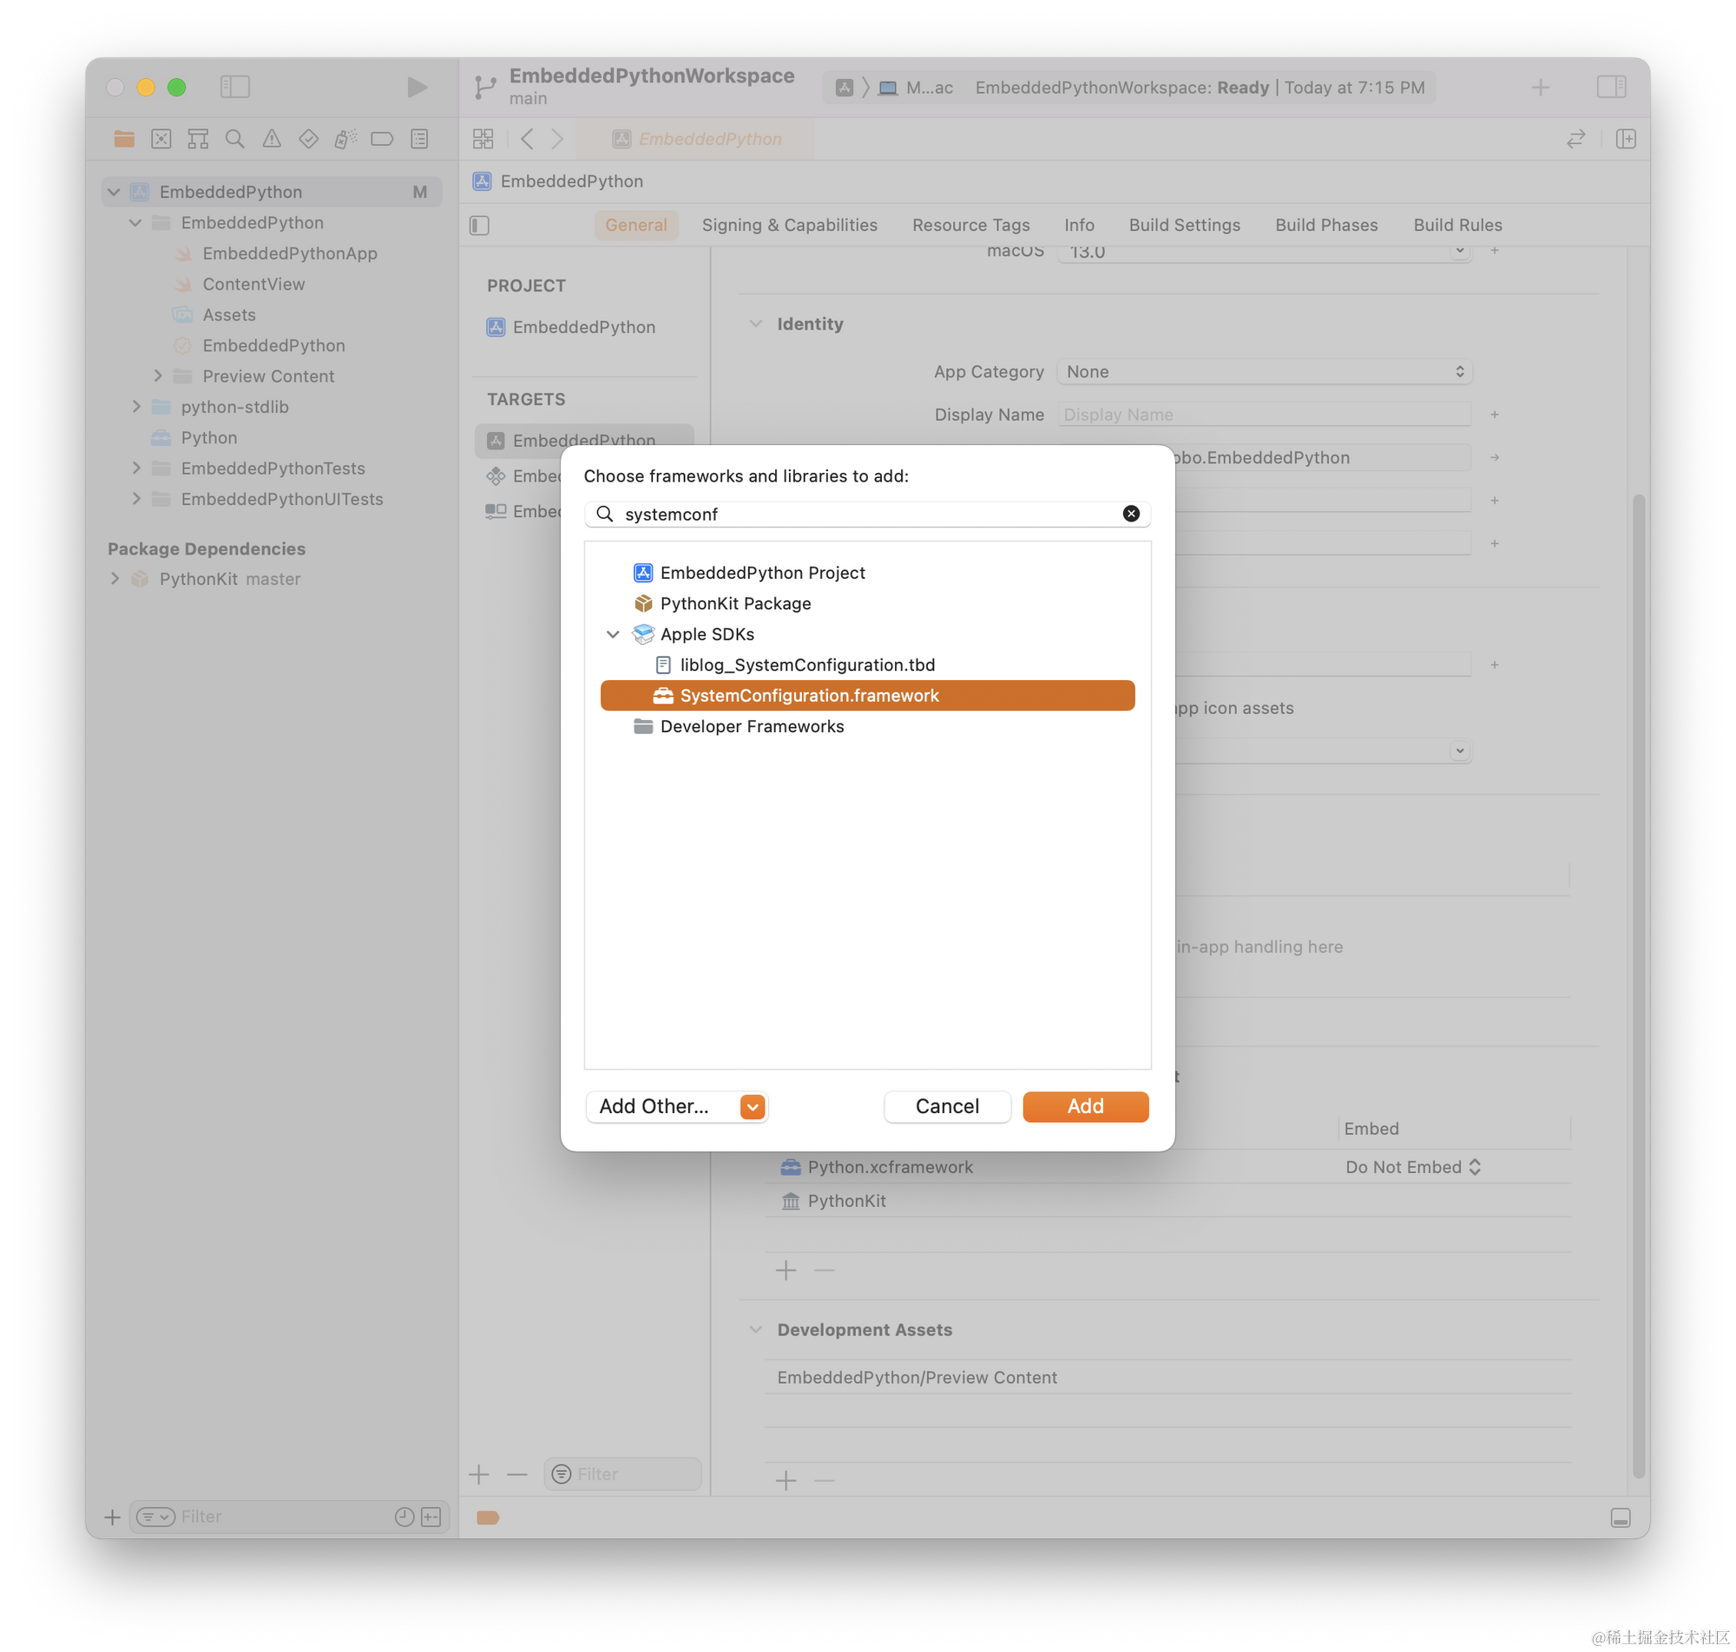
Task: Click the Display Name input field
Action: click(1263, 414)
